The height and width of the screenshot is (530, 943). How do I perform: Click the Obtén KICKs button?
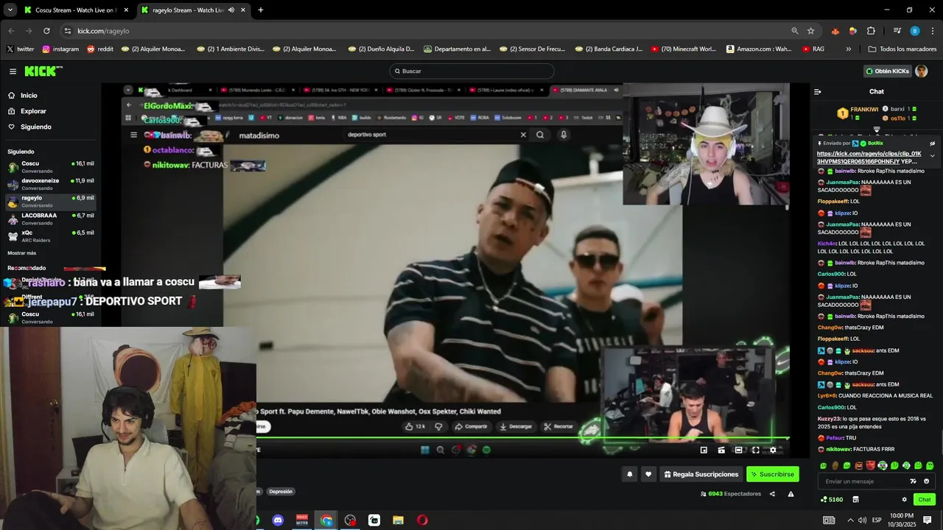[887, 71]
